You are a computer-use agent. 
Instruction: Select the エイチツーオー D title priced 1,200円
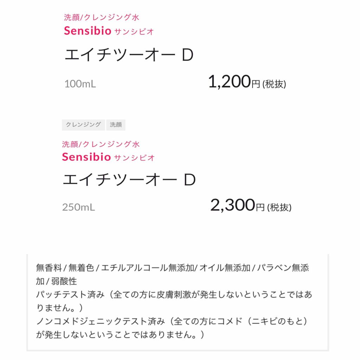[x=129, y=56]
